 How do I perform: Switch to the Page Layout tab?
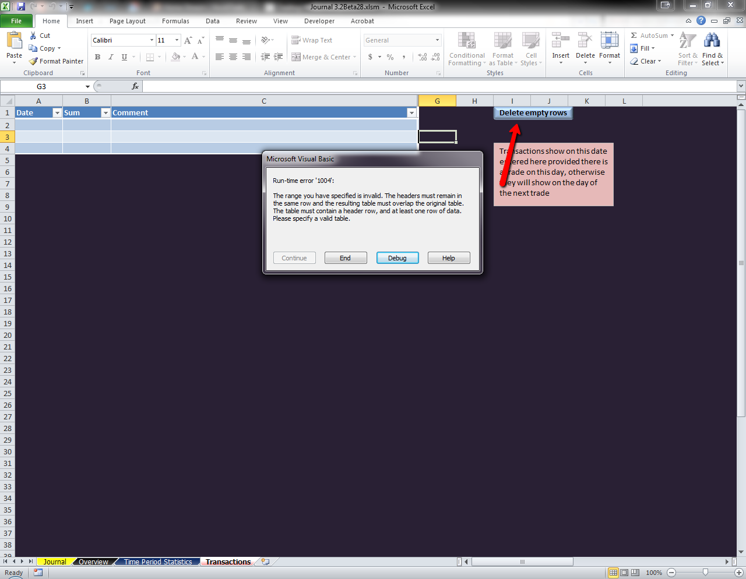pos(128,21)
